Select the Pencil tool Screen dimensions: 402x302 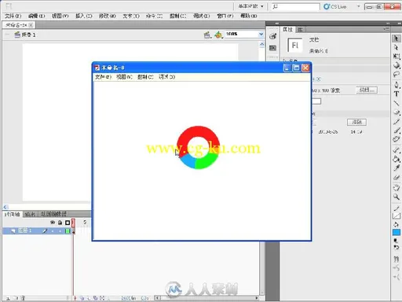pos(397,121)
